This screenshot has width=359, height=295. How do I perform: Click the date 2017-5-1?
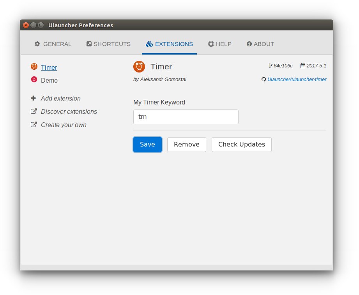[317, 66]
